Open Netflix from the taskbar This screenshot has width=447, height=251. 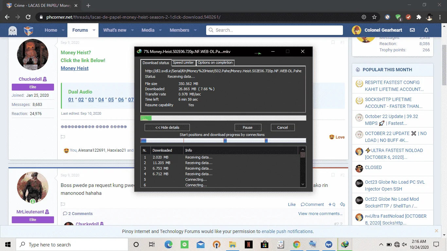click(x=248, y=244)
